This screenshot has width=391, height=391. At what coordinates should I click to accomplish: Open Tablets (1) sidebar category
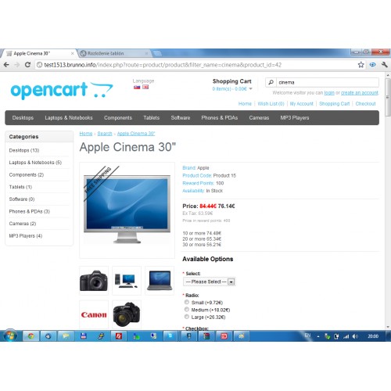click(x=20, y=187)
